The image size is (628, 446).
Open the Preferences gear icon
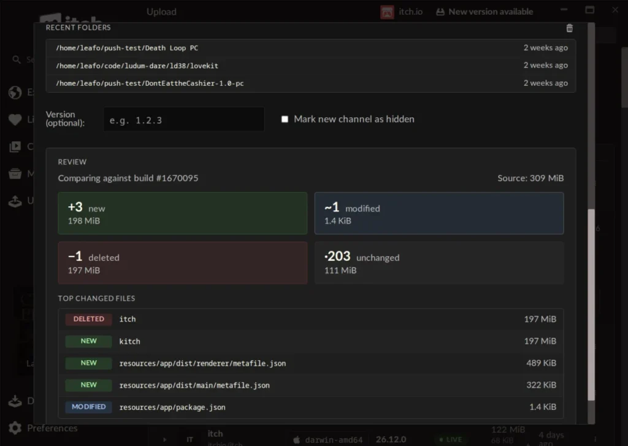click(x=15, y=428)
